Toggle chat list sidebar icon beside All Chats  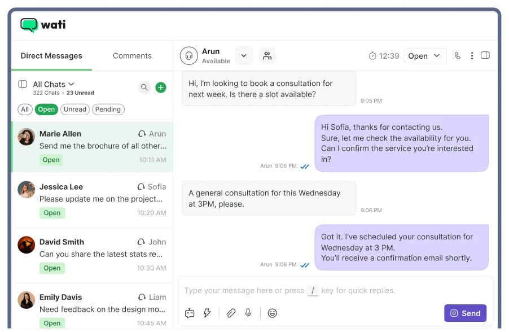coord(23,84)
